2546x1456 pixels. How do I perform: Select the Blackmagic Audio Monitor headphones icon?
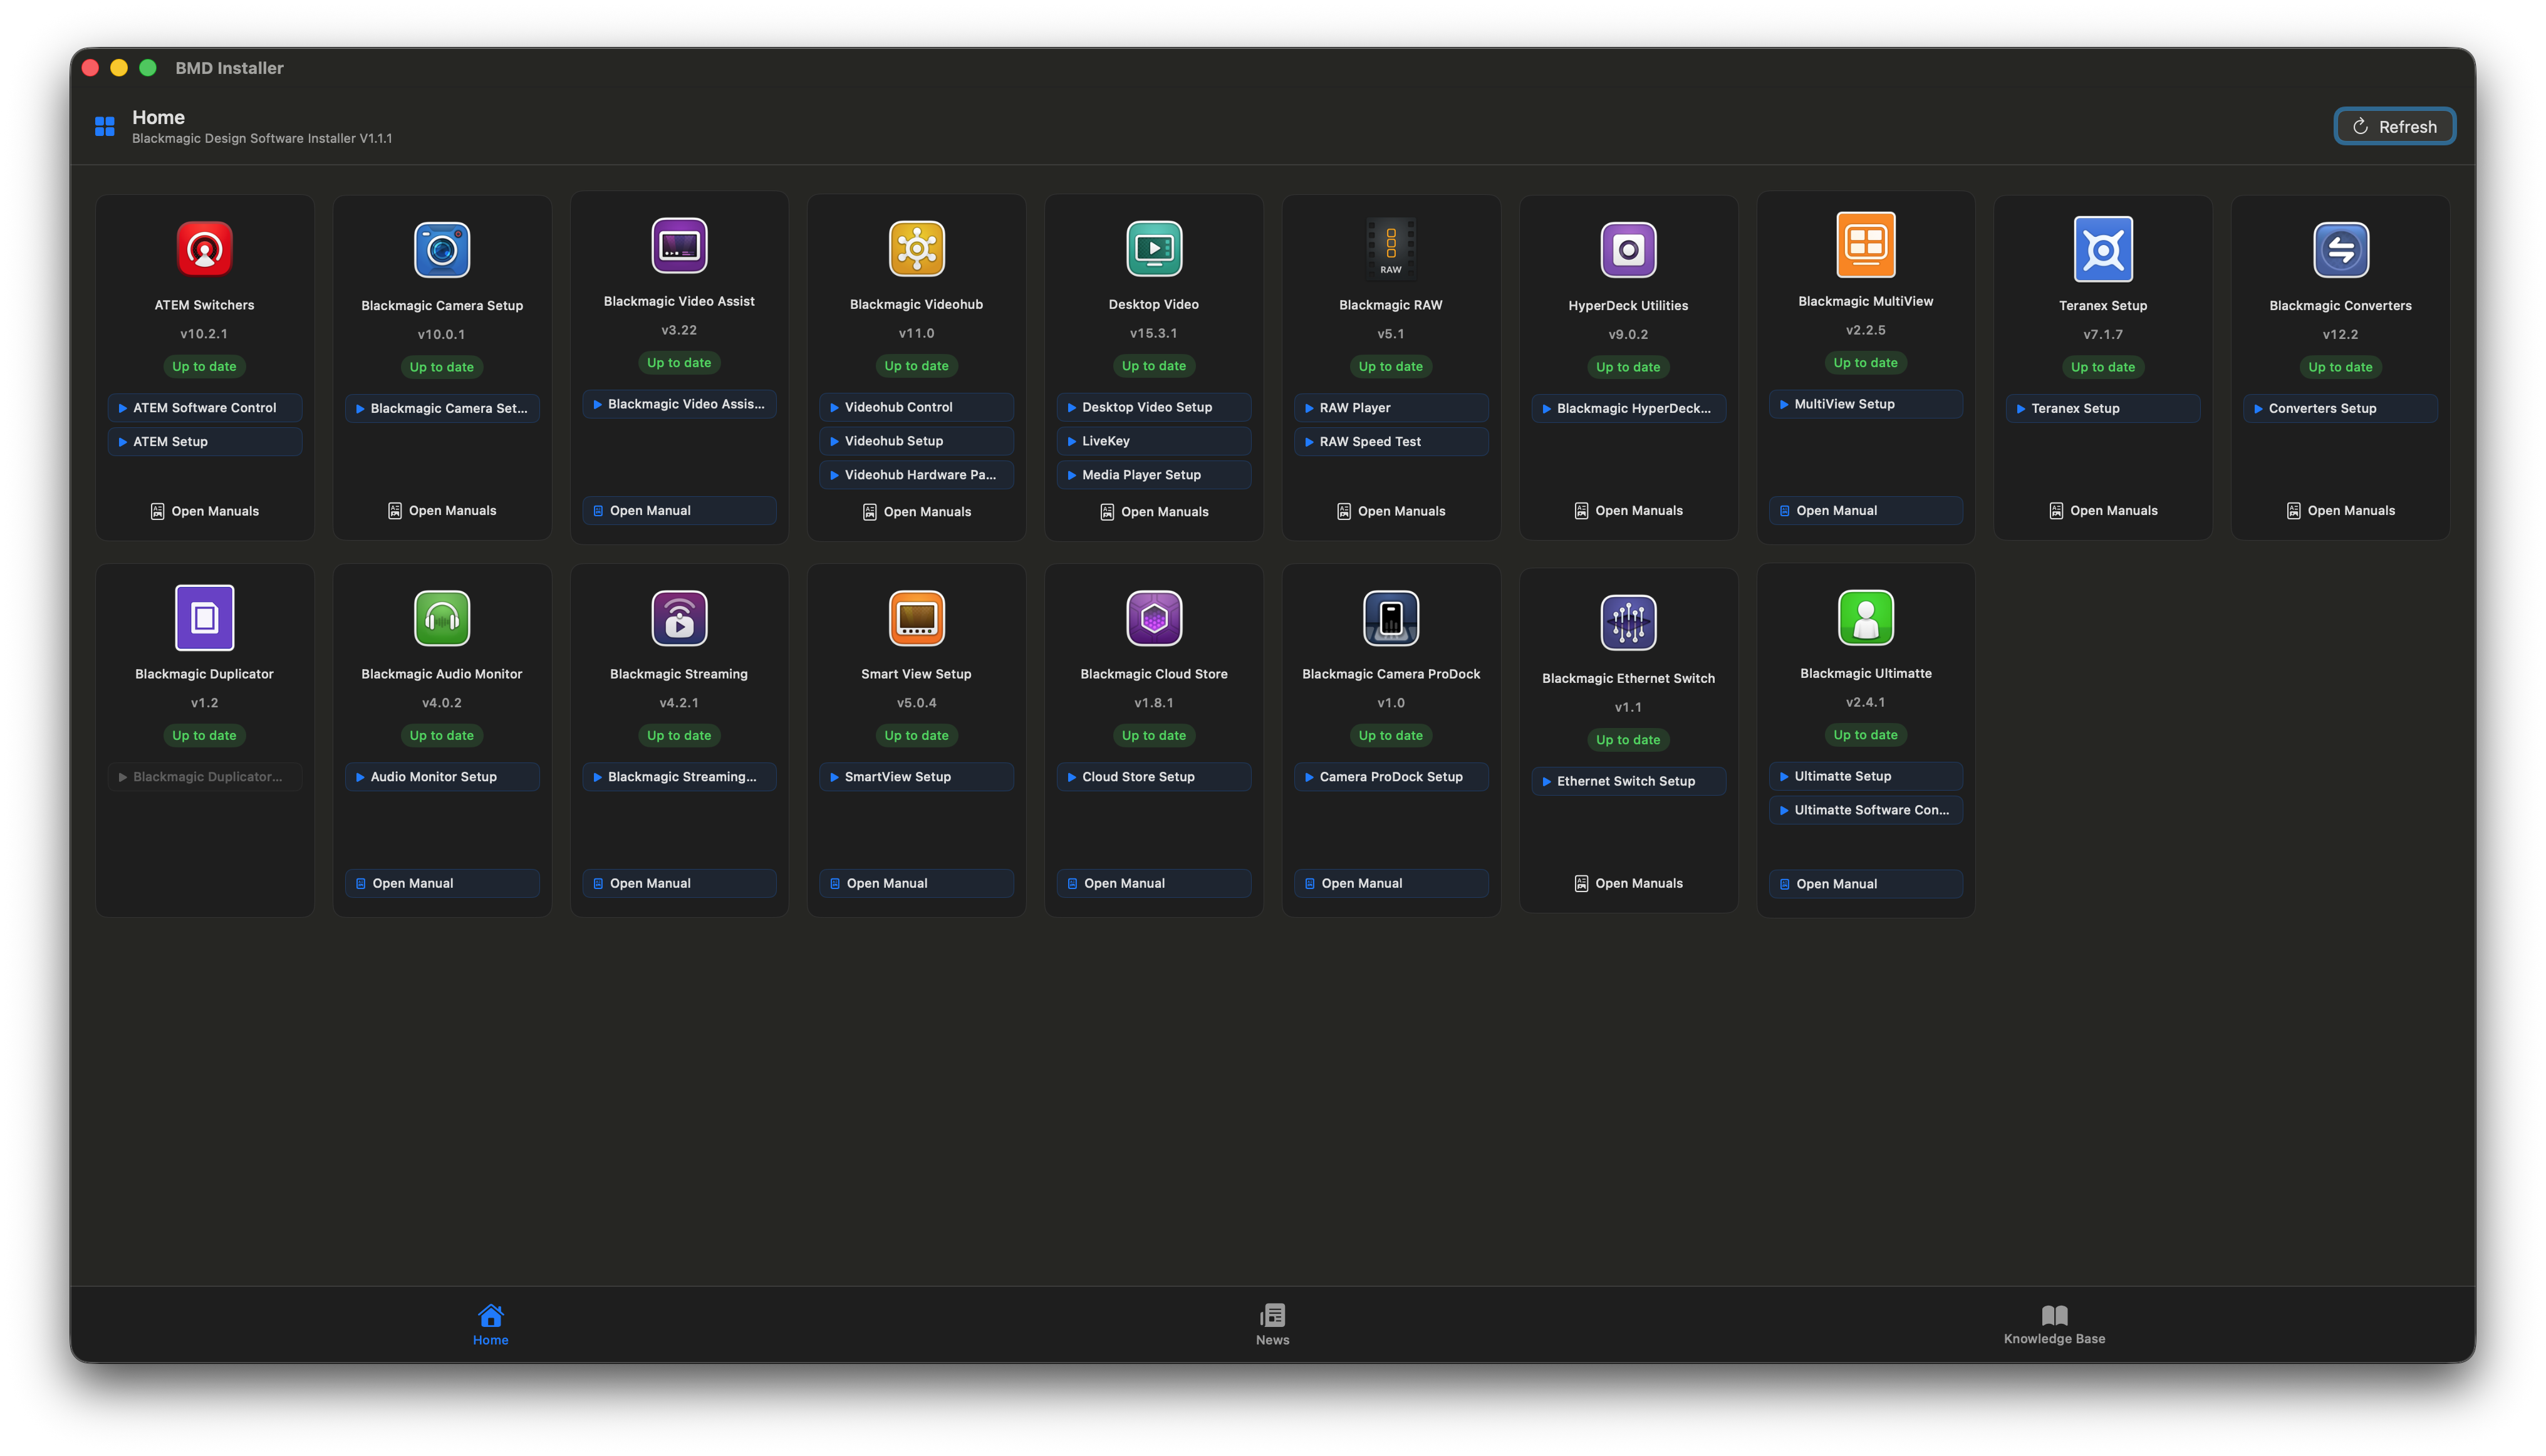click(441, 617)
